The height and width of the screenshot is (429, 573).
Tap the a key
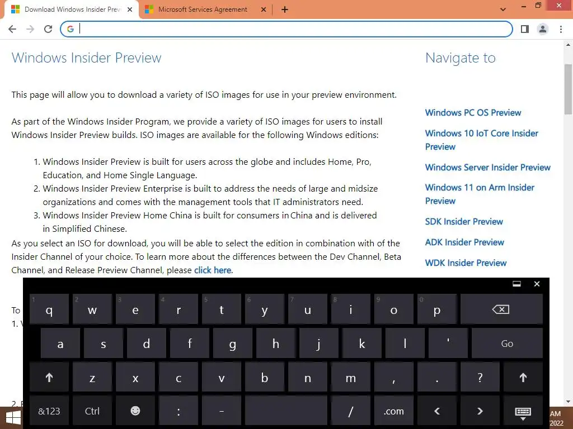[60, 344]
